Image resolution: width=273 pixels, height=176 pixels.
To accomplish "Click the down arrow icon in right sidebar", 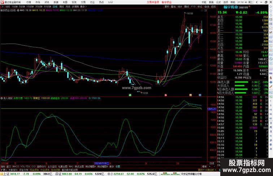I will [x=271, y=15].
